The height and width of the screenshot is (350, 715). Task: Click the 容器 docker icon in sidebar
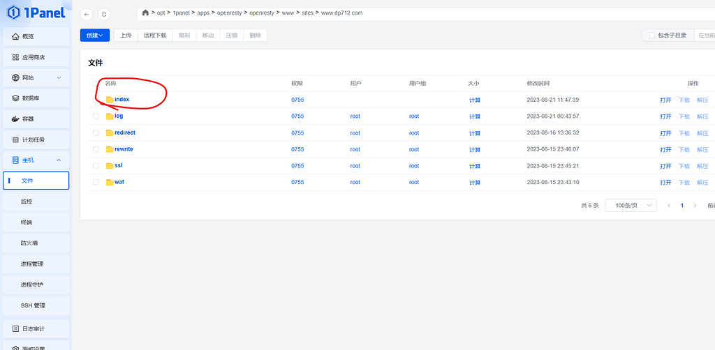pyautogui.click(x=16, y=119)
